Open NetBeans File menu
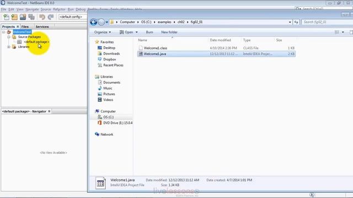 click(4, 9)
